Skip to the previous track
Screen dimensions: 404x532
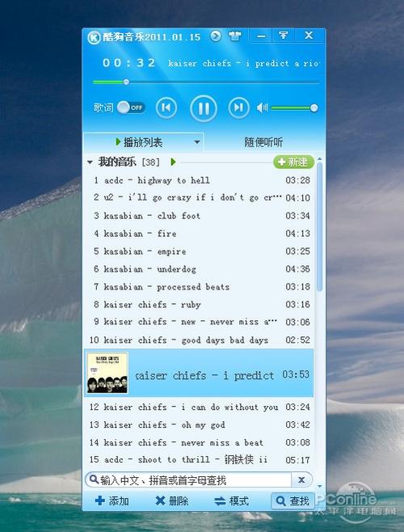pyautogui.click(x=166, y=108)
